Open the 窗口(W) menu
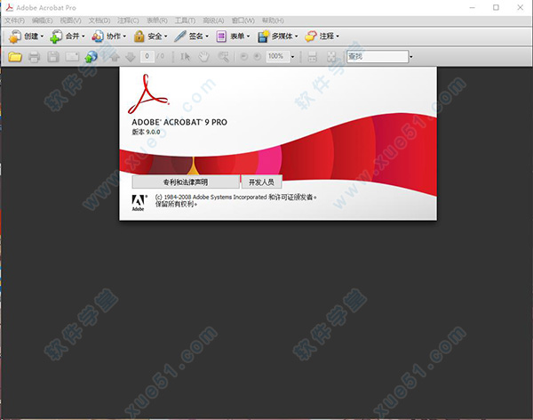Screen dimensions: 533x420 coord(243,20)
